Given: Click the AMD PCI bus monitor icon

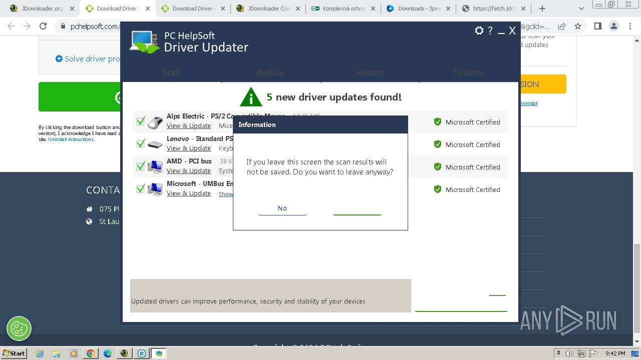Looking at the screenshot, I should click(x=155, y=166).
